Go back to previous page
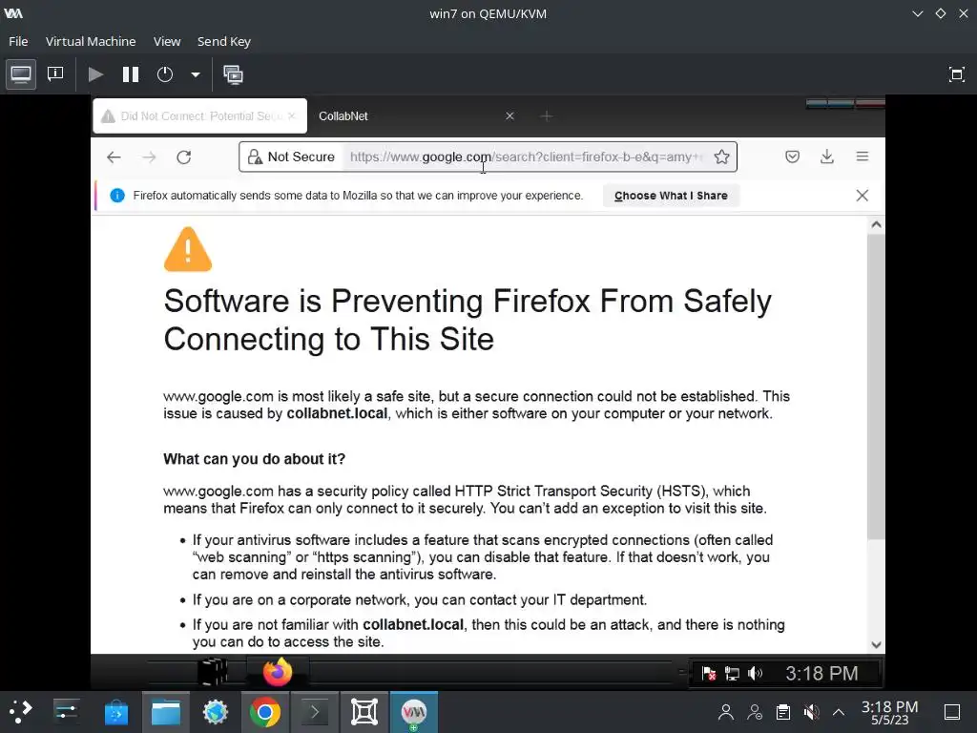This screenshot has height=733, width=977. pyautogui.click(x=114, y=157)
